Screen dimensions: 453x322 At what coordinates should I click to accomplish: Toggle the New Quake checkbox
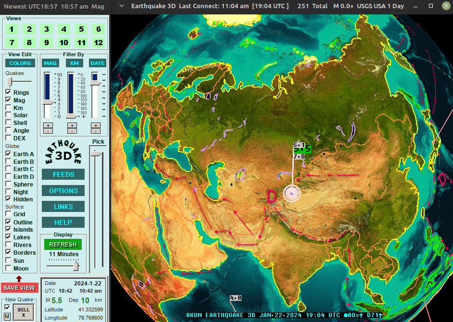pos(7,307)
